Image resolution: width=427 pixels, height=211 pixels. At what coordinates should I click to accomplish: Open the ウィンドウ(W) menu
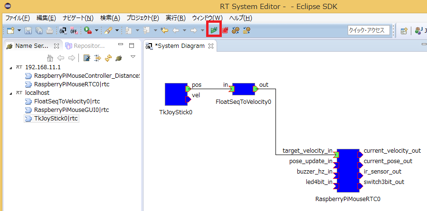tap(207, 18)
